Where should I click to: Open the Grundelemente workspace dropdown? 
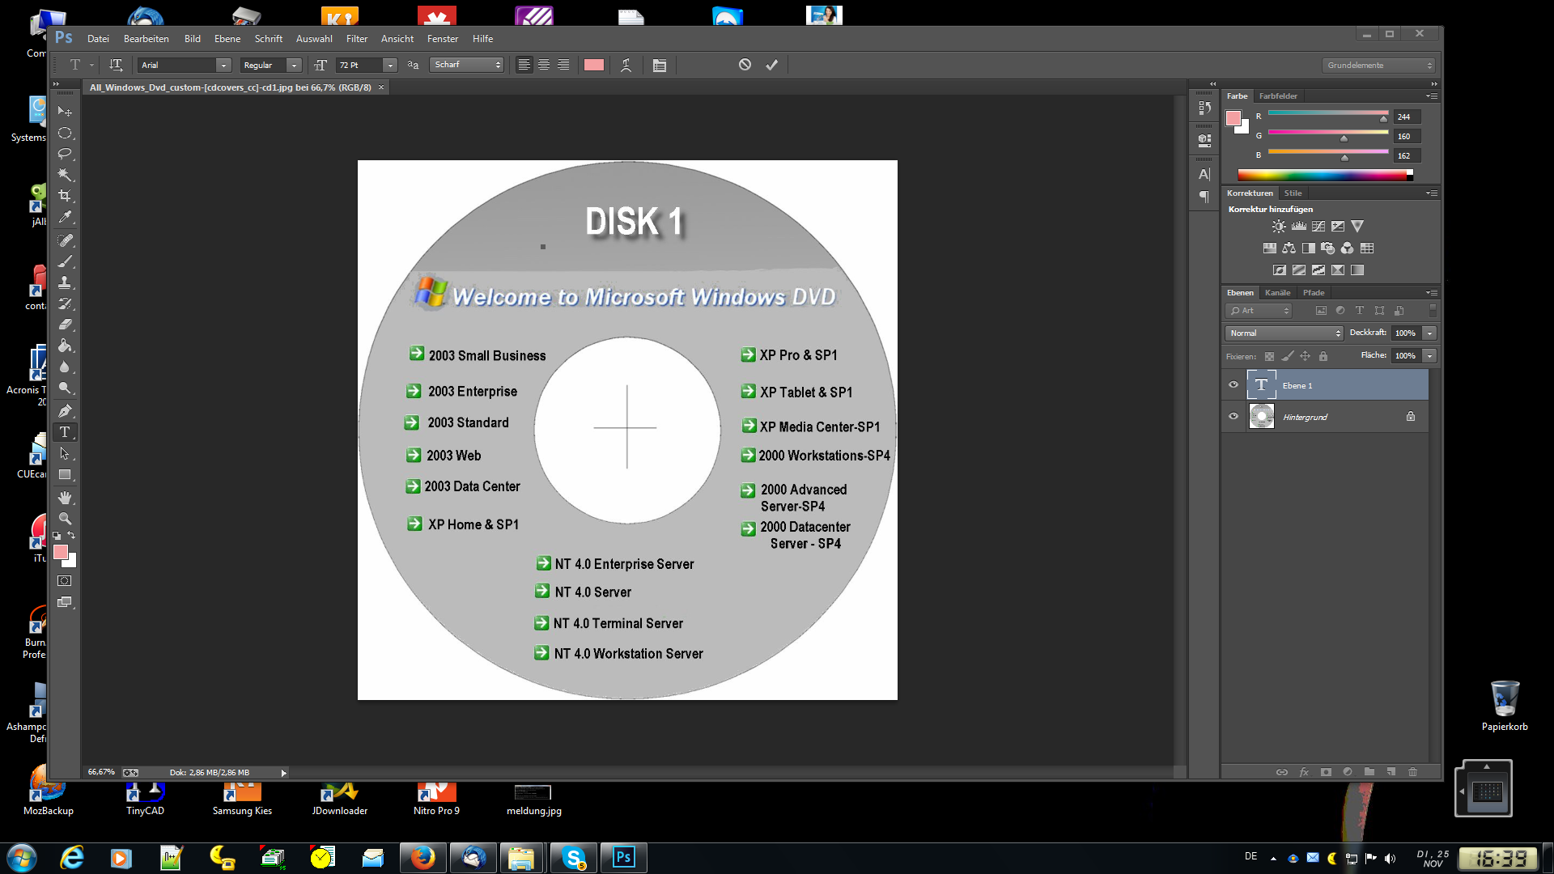(1379, 66)
